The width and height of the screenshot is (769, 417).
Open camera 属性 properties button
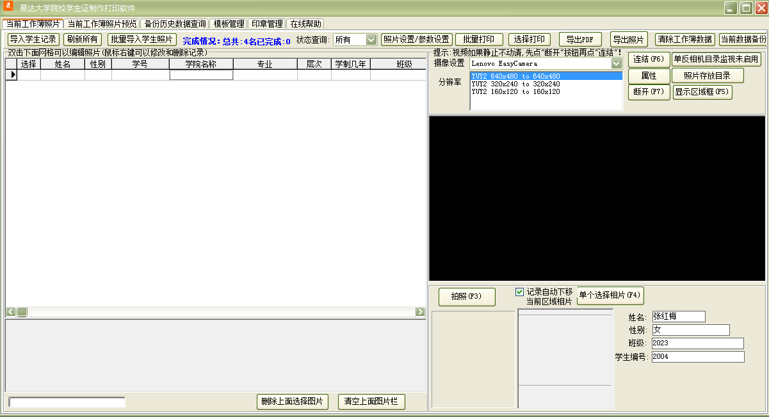pyautogui.click(x=649, y=75)
